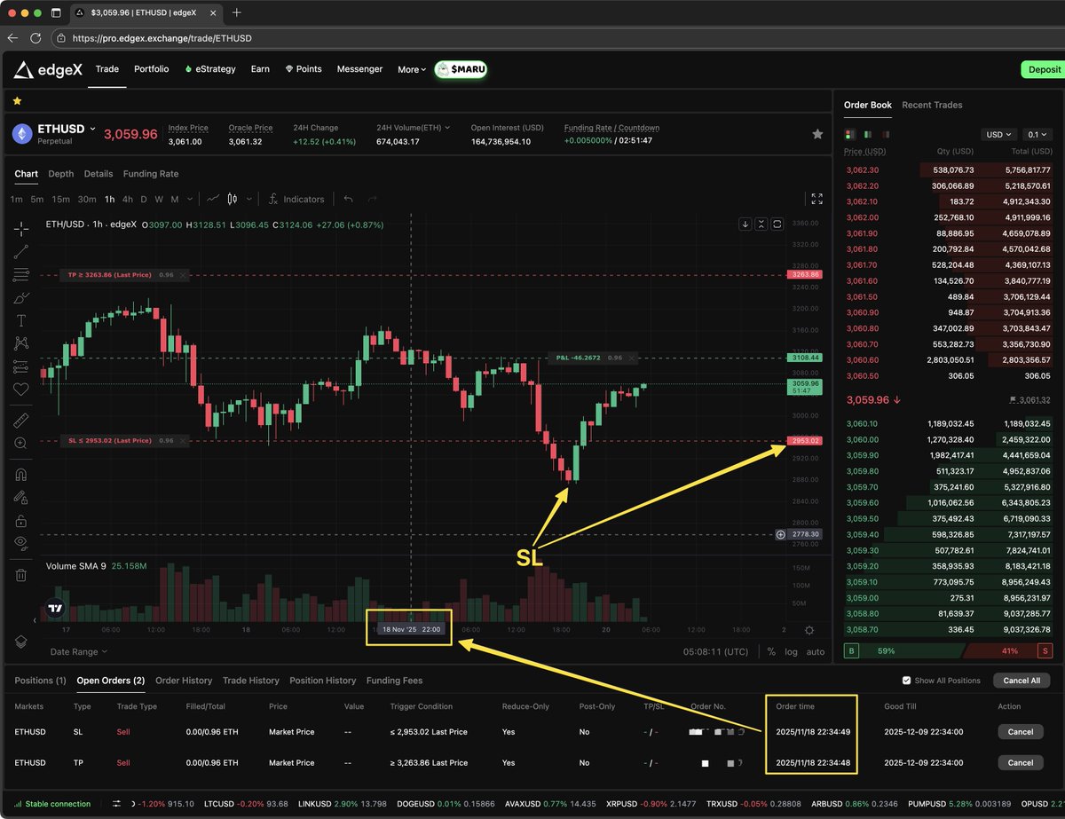Cancel the TP sell order

tap(1021, 762)
